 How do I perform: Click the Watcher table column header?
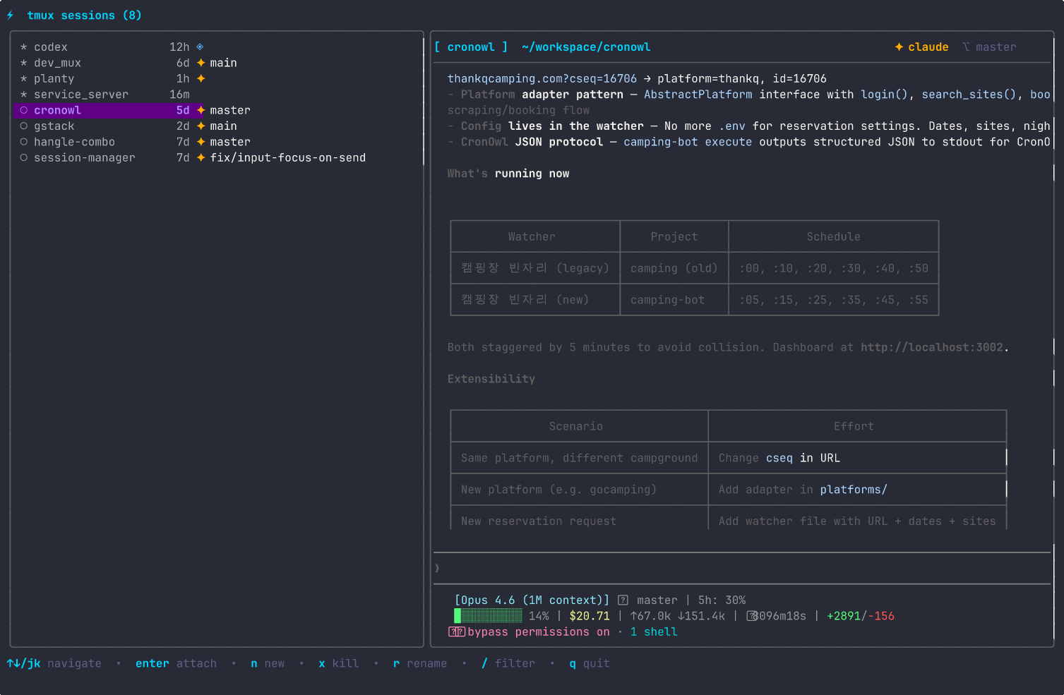(532, 237)
